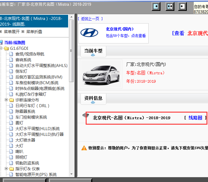The height and width of the screenshot is (182, 208).
Task: Click the 诊断连接分布 folder icon
Action: (12, 100)
